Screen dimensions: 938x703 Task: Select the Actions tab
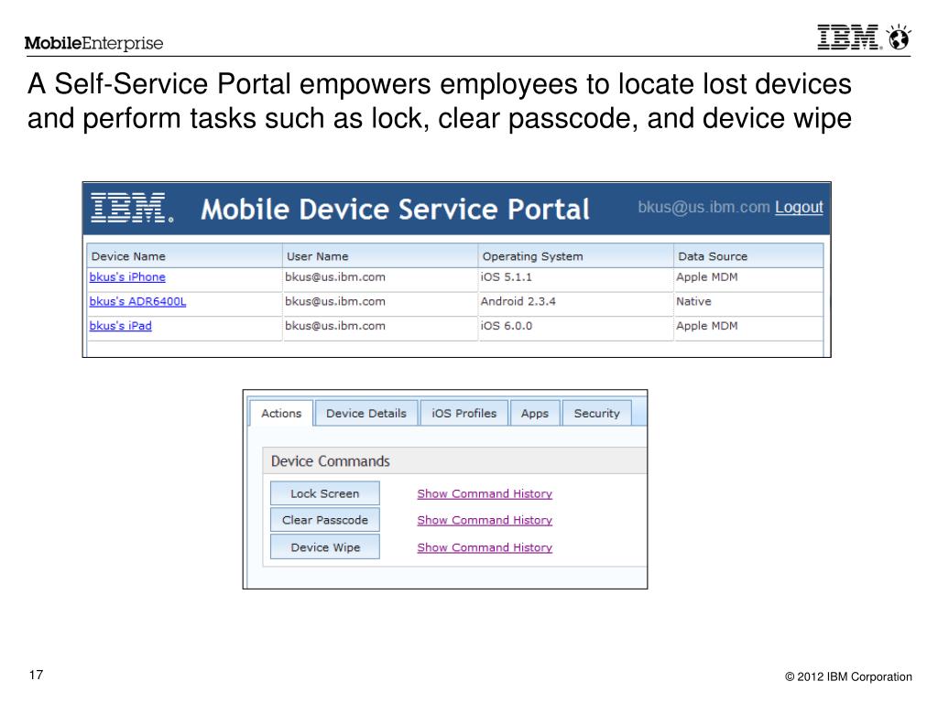[281, 413]
